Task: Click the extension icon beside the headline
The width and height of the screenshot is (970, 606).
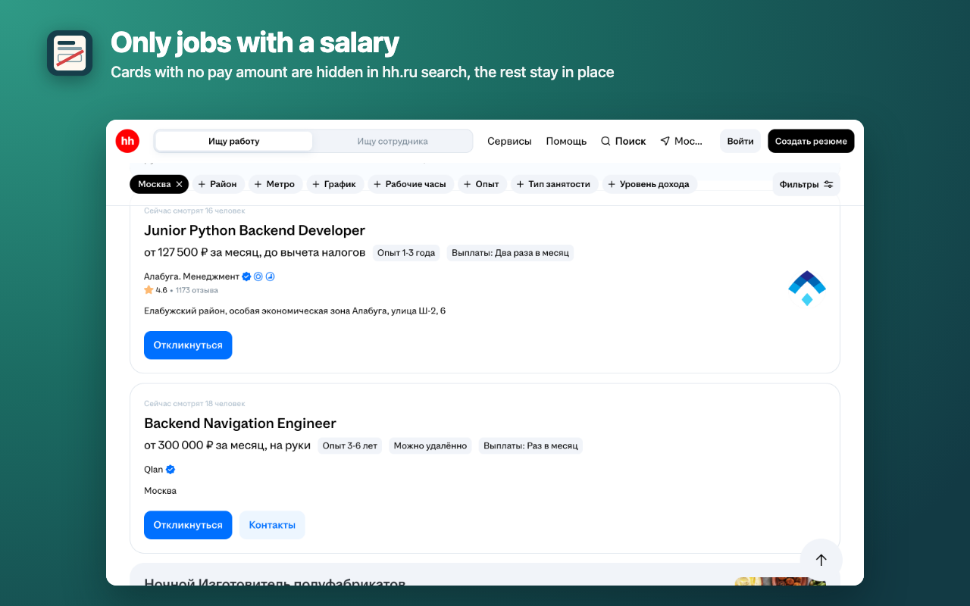Action: (x=70, y=53)
